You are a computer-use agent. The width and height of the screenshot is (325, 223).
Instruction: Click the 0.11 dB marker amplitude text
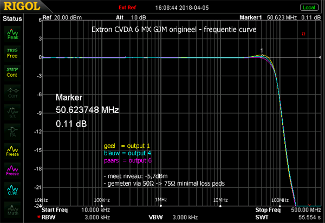[71, 124]
